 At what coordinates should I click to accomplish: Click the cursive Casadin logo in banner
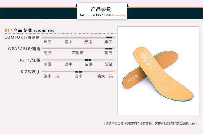tap(118, 15)
